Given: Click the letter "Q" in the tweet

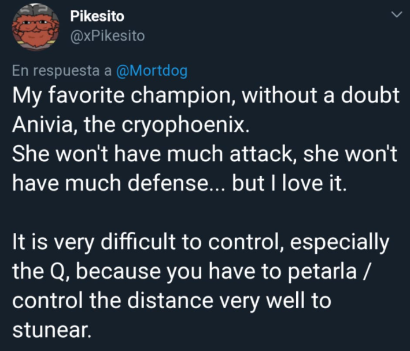Looking at the screenshot, I should [x=62, y=272].
